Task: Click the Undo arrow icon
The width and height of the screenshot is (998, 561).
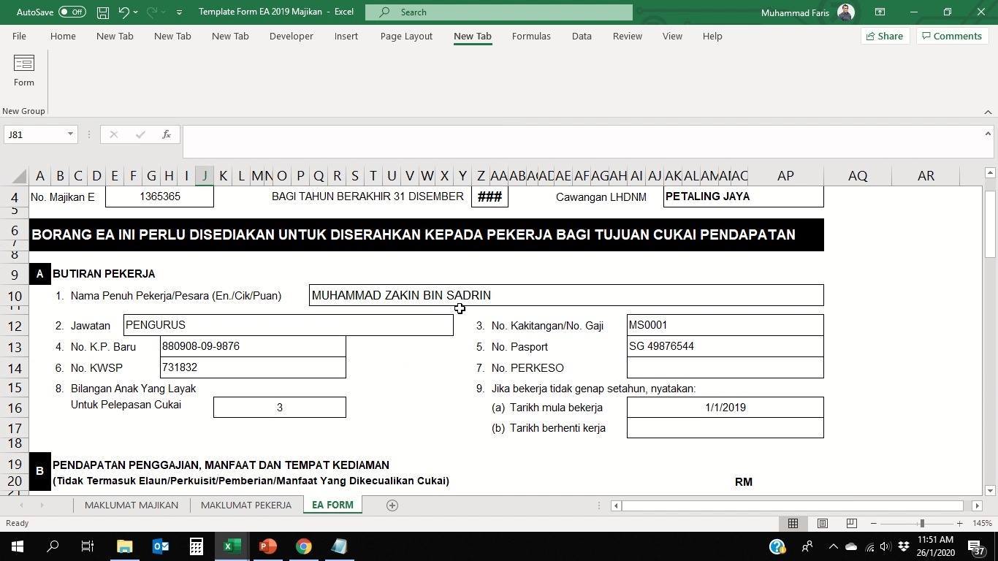Action: tap(124, 12)
